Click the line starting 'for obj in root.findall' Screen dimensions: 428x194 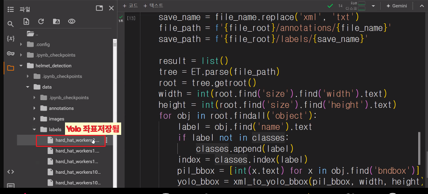pyautogui.click(x=238, y=116)
